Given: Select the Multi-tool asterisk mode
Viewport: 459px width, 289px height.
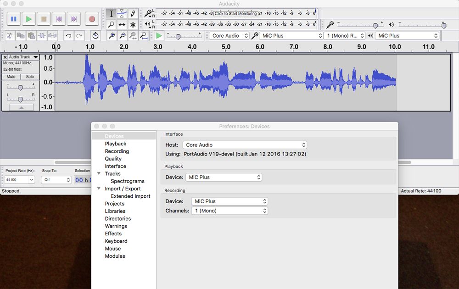Looking at the screenshot, I should 133,25.
